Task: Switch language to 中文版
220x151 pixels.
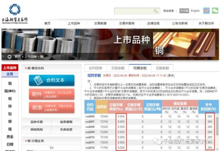Action: (184, 11)
